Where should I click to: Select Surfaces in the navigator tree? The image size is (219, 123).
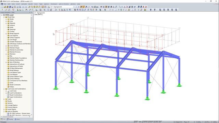pos(12,25)
